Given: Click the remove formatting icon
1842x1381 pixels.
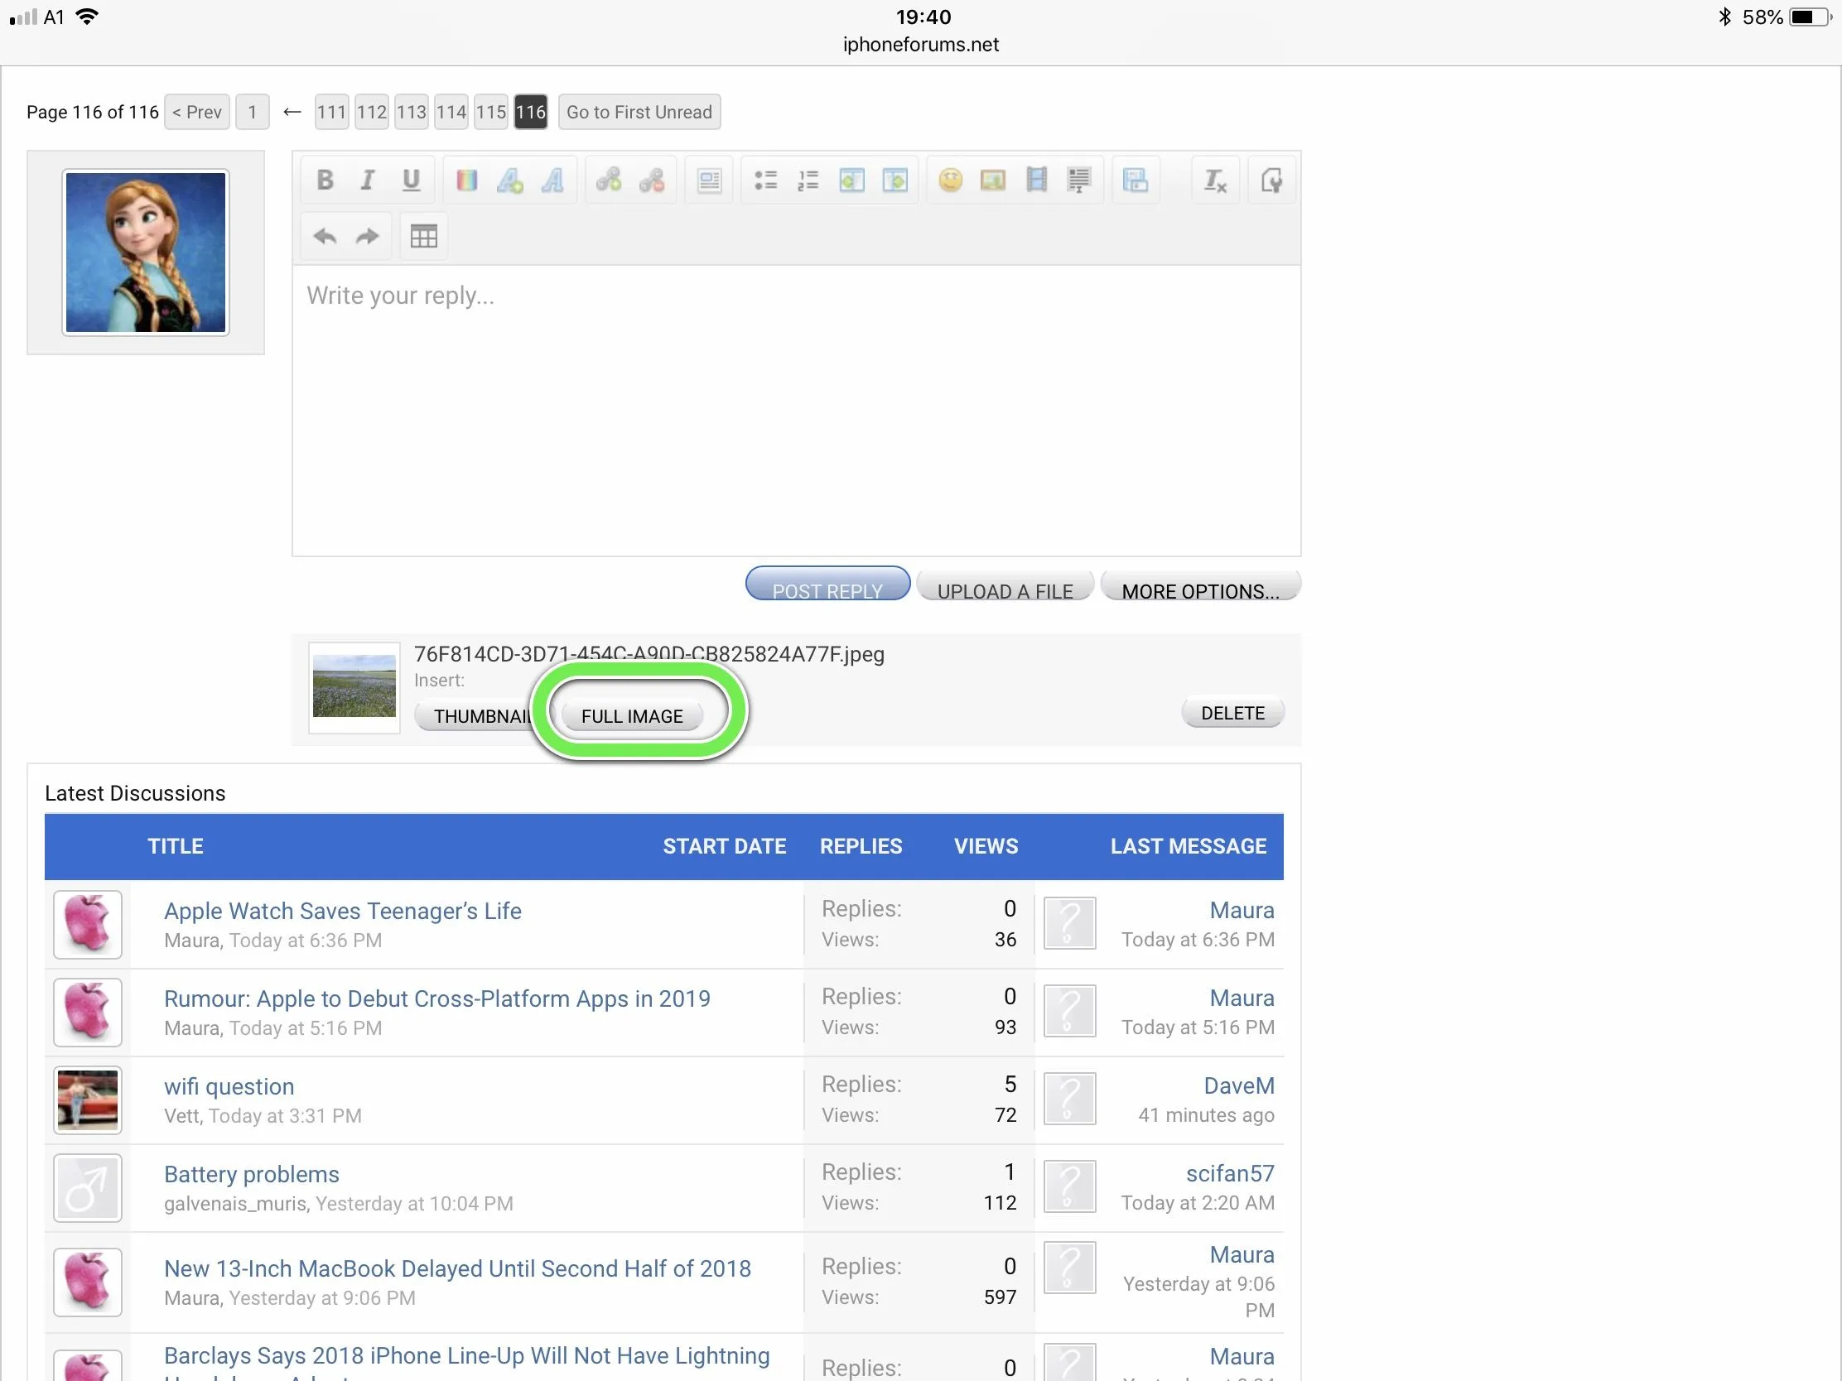Looking at the screenshot, I should point(1214,180).
